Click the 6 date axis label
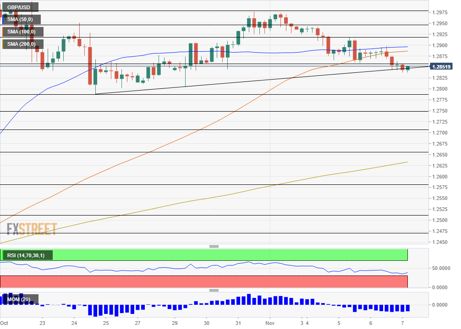461x329 pixels. coord(371,323)
